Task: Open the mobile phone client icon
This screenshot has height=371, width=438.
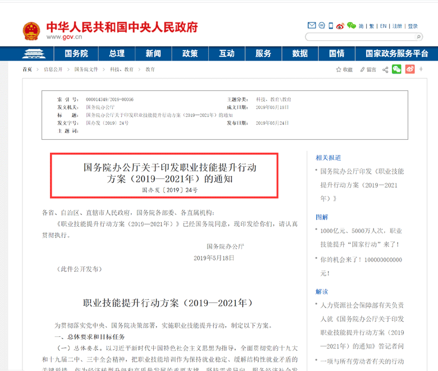Action: pyautogui.click(x=331, y=26)
